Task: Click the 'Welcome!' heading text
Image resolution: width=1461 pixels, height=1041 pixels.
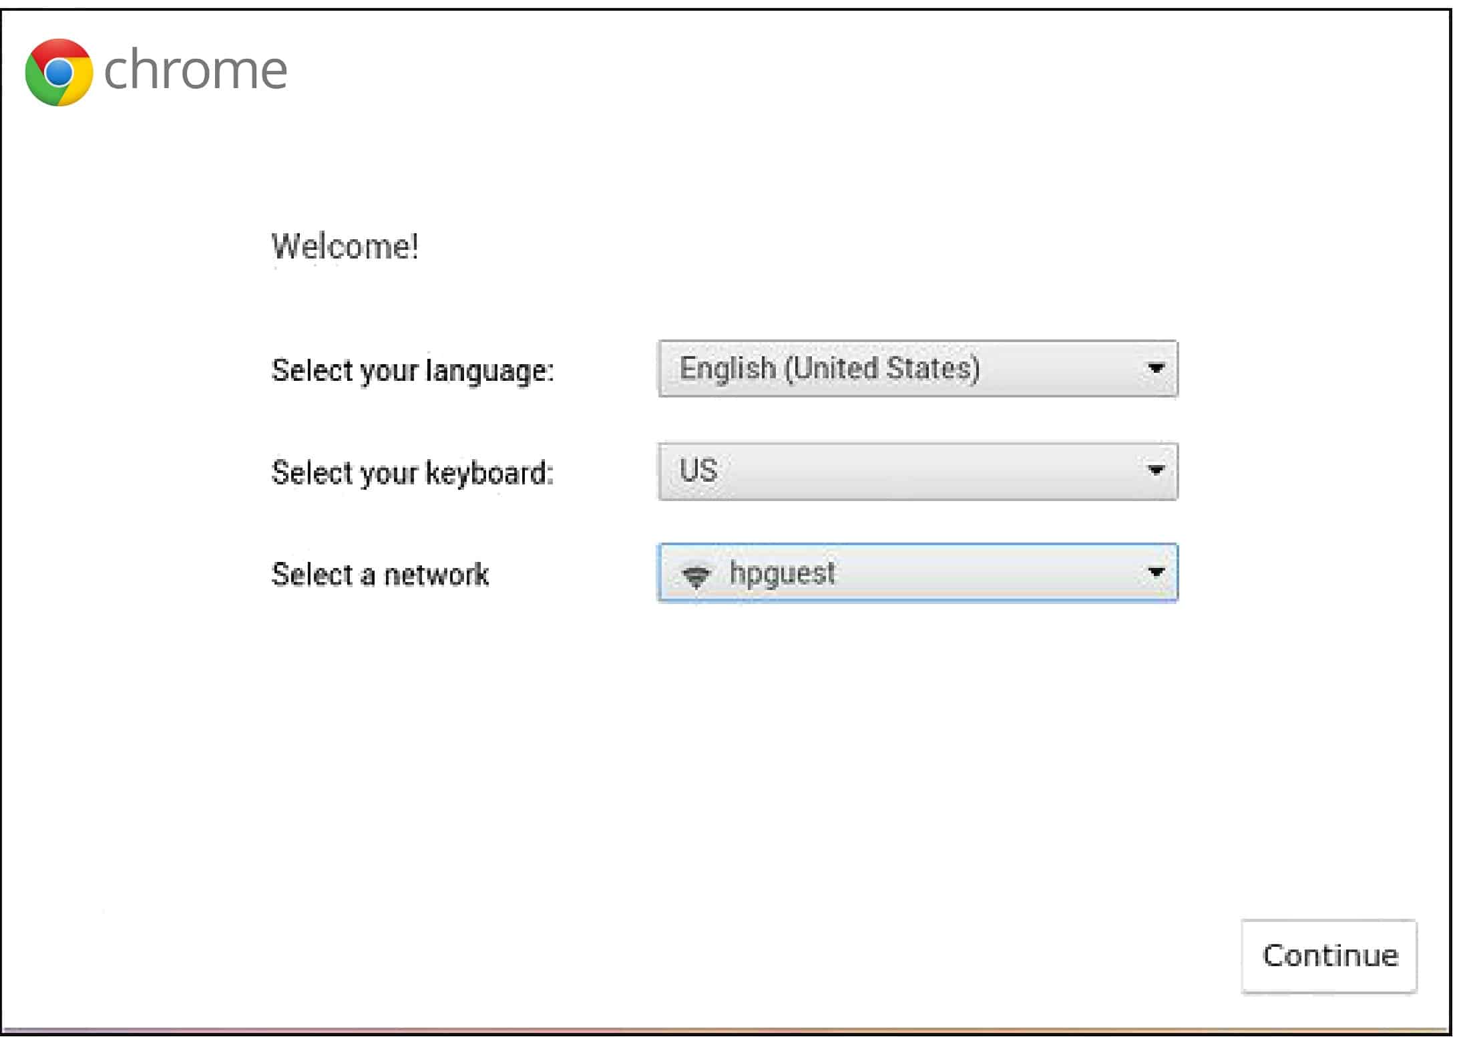Action: 345,247
